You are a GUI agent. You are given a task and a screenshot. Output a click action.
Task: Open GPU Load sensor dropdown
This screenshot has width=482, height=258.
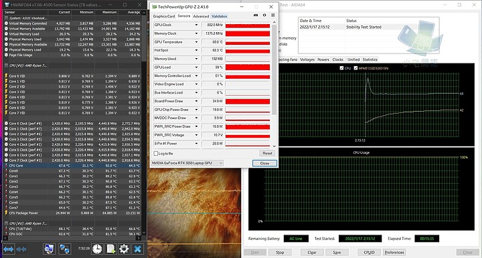[x=196, y=68]
